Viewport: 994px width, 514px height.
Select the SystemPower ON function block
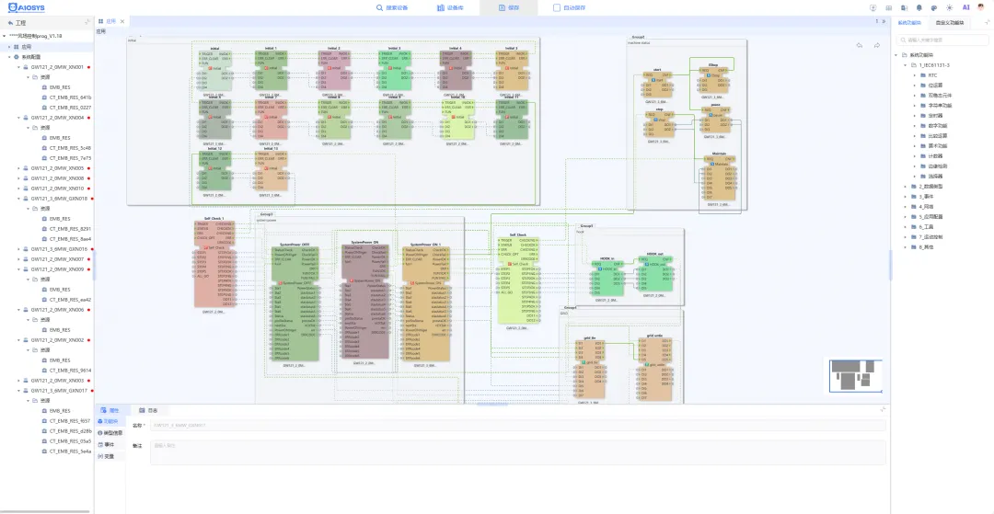[x=365, y=303]
